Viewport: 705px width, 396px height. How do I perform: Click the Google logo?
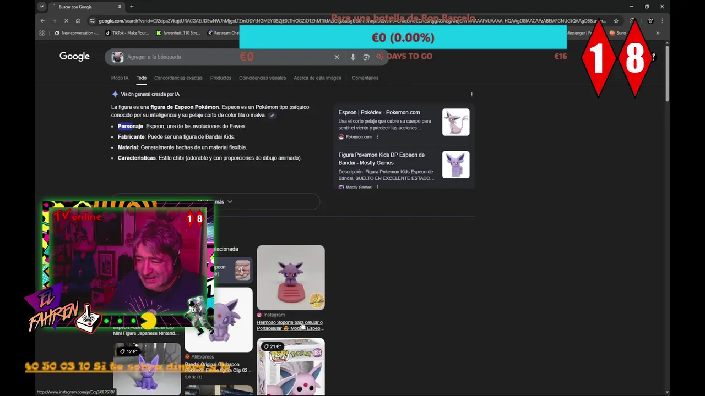(x=74, y=57)
